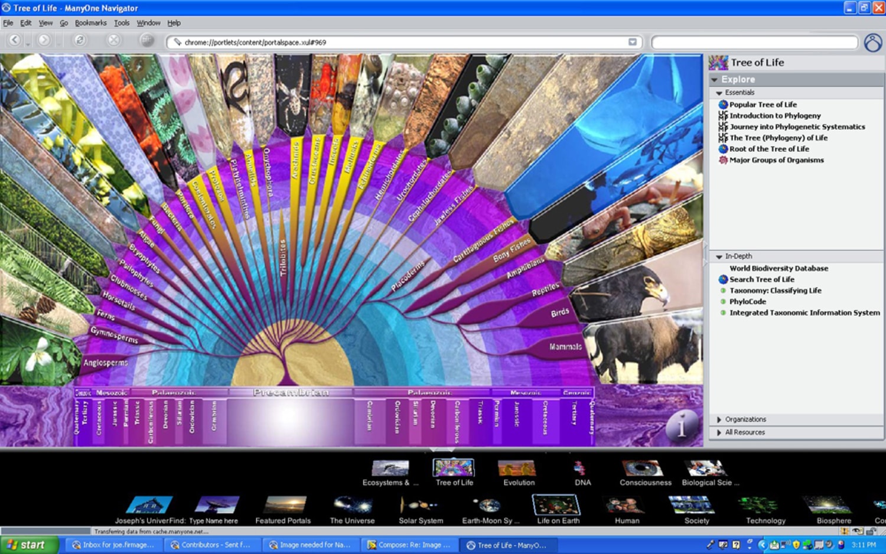Click the Back navigation arrow button

[15, 40]
